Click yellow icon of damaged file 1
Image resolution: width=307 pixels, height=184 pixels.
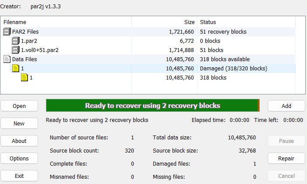tap(16, 68)
